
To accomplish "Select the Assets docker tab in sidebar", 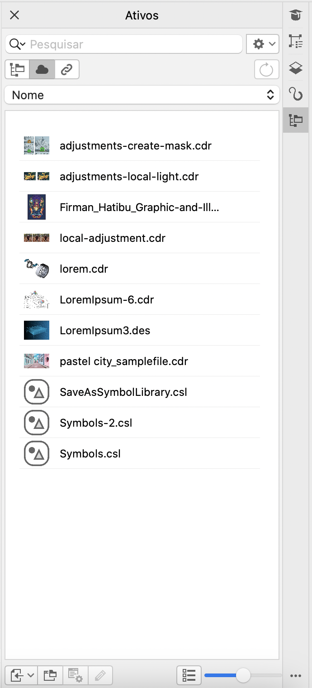I will pyautogui.click(x=296, y=120).
